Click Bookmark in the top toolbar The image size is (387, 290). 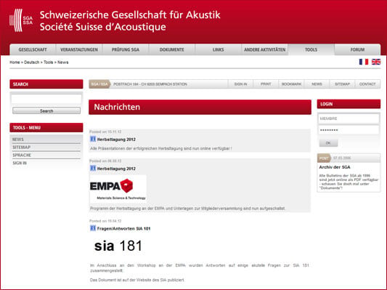291,84
